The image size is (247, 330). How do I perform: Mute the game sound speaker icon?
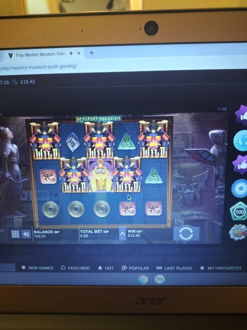(x=26, y=234)
